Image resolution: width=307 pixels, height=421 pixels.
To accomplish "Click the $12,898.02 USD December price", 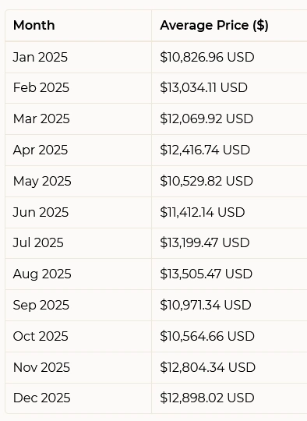I will [x=207, y=398].
